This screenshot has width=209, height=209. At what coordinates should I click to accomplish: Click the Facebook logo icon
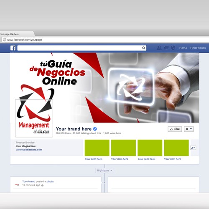pos(13,48)
